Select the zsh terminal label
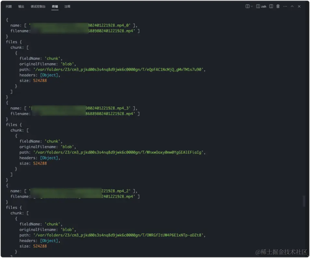This screenshot has height=258, width=310. [x=264, y=6]
